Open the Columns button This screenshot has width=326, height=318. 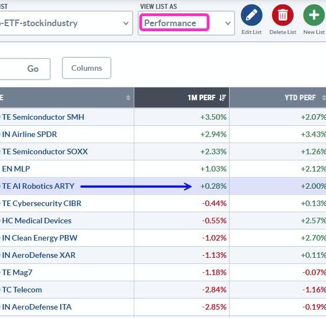86,68
